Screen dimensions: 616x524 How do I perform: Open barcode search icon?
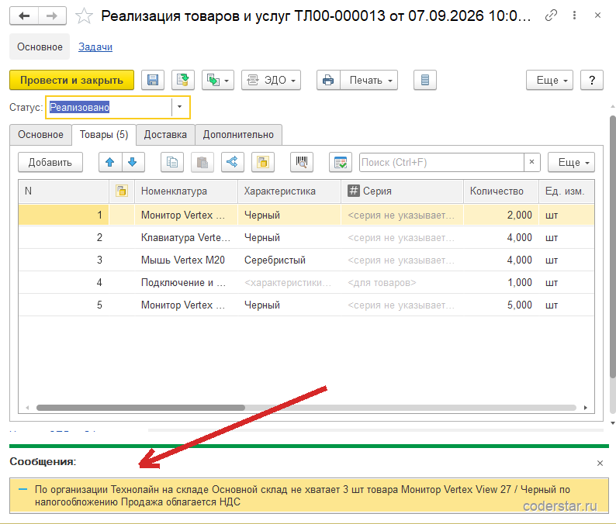(x=302, y=162)
